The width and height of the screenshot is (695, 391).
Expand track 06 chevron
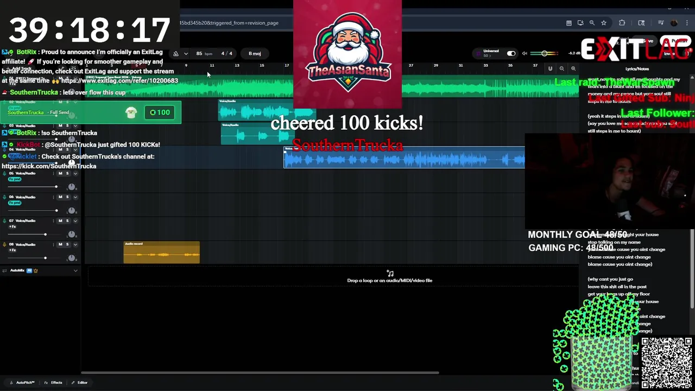pos(75,197)
